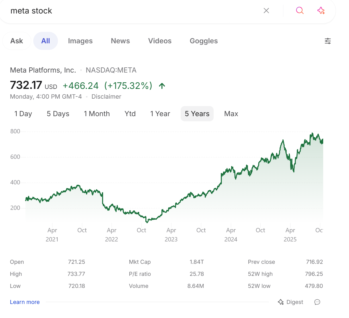Choose the 1 Month chart range
The image size is (349, 318).
tap(97, 114)
